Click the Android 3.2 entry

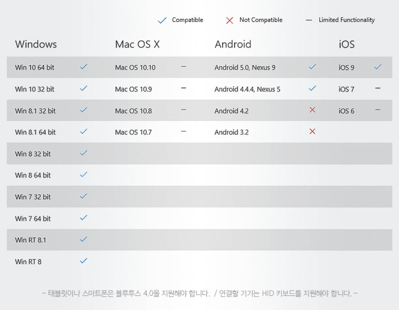click(x=231, y=132)
